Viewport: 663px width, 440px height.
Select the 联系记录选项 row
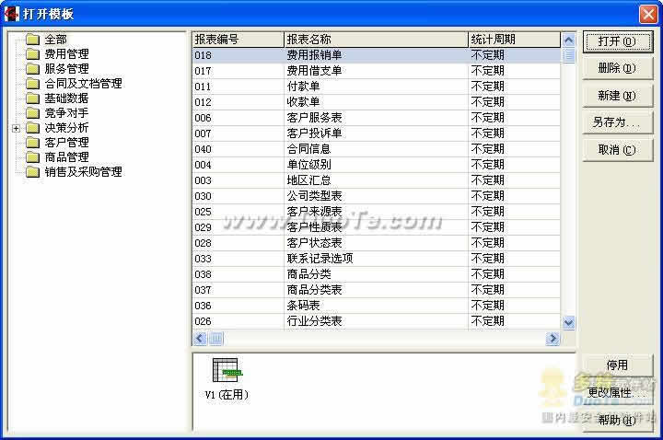click(377, 259)
